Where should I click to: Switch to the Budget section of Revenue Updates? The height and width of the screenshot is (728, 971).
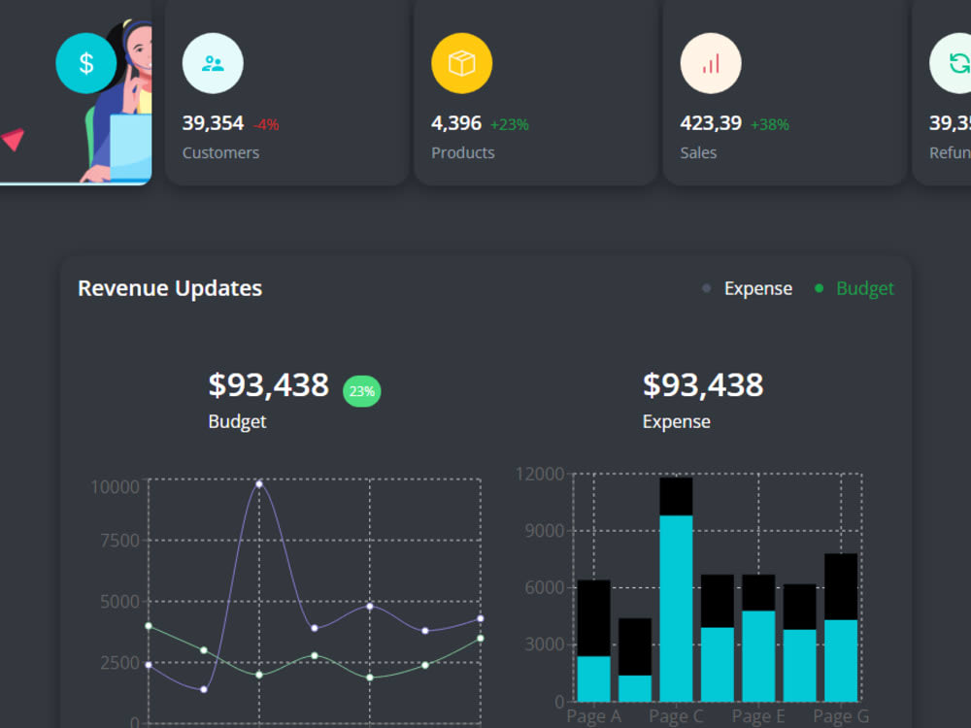coord(237,421)
